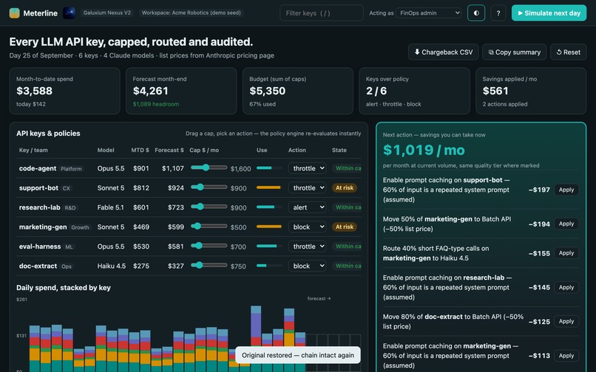The width and height of the screenshot is (596, 372).
Task: Apply marketing-gen Batch API move
Action: click(566, 224)
